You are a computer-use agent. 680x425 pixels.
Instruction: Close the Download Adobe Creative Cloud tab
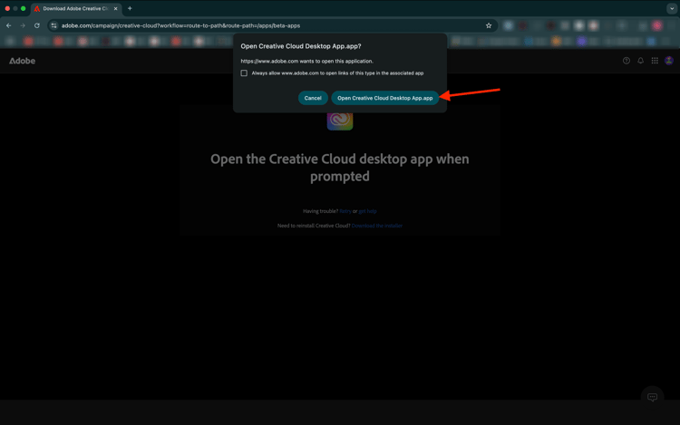(115, 9)
